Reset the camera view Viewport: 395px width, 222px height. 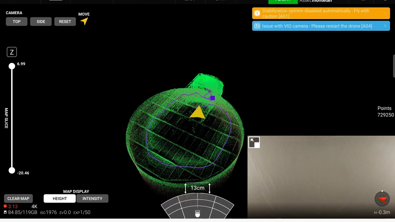point(65,22)
